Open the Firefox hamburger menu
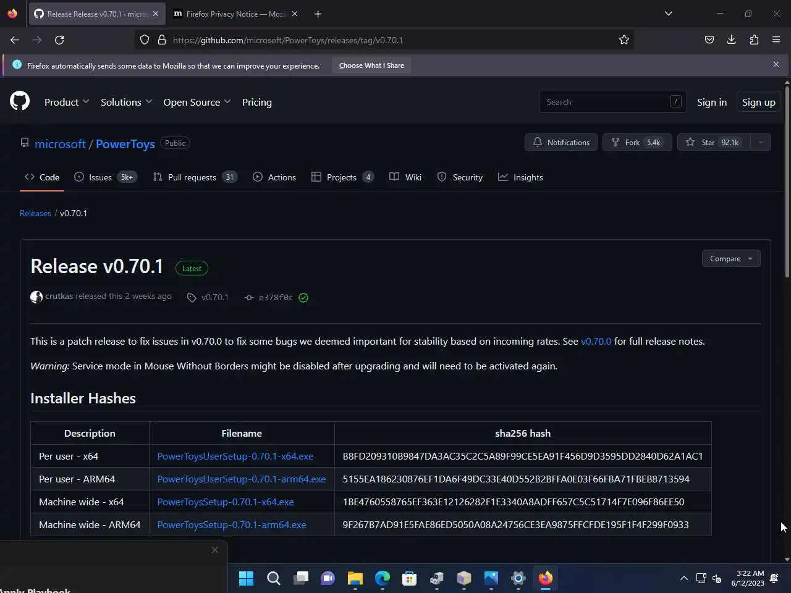This screenshot has height=593, width=791. (776, 40)
